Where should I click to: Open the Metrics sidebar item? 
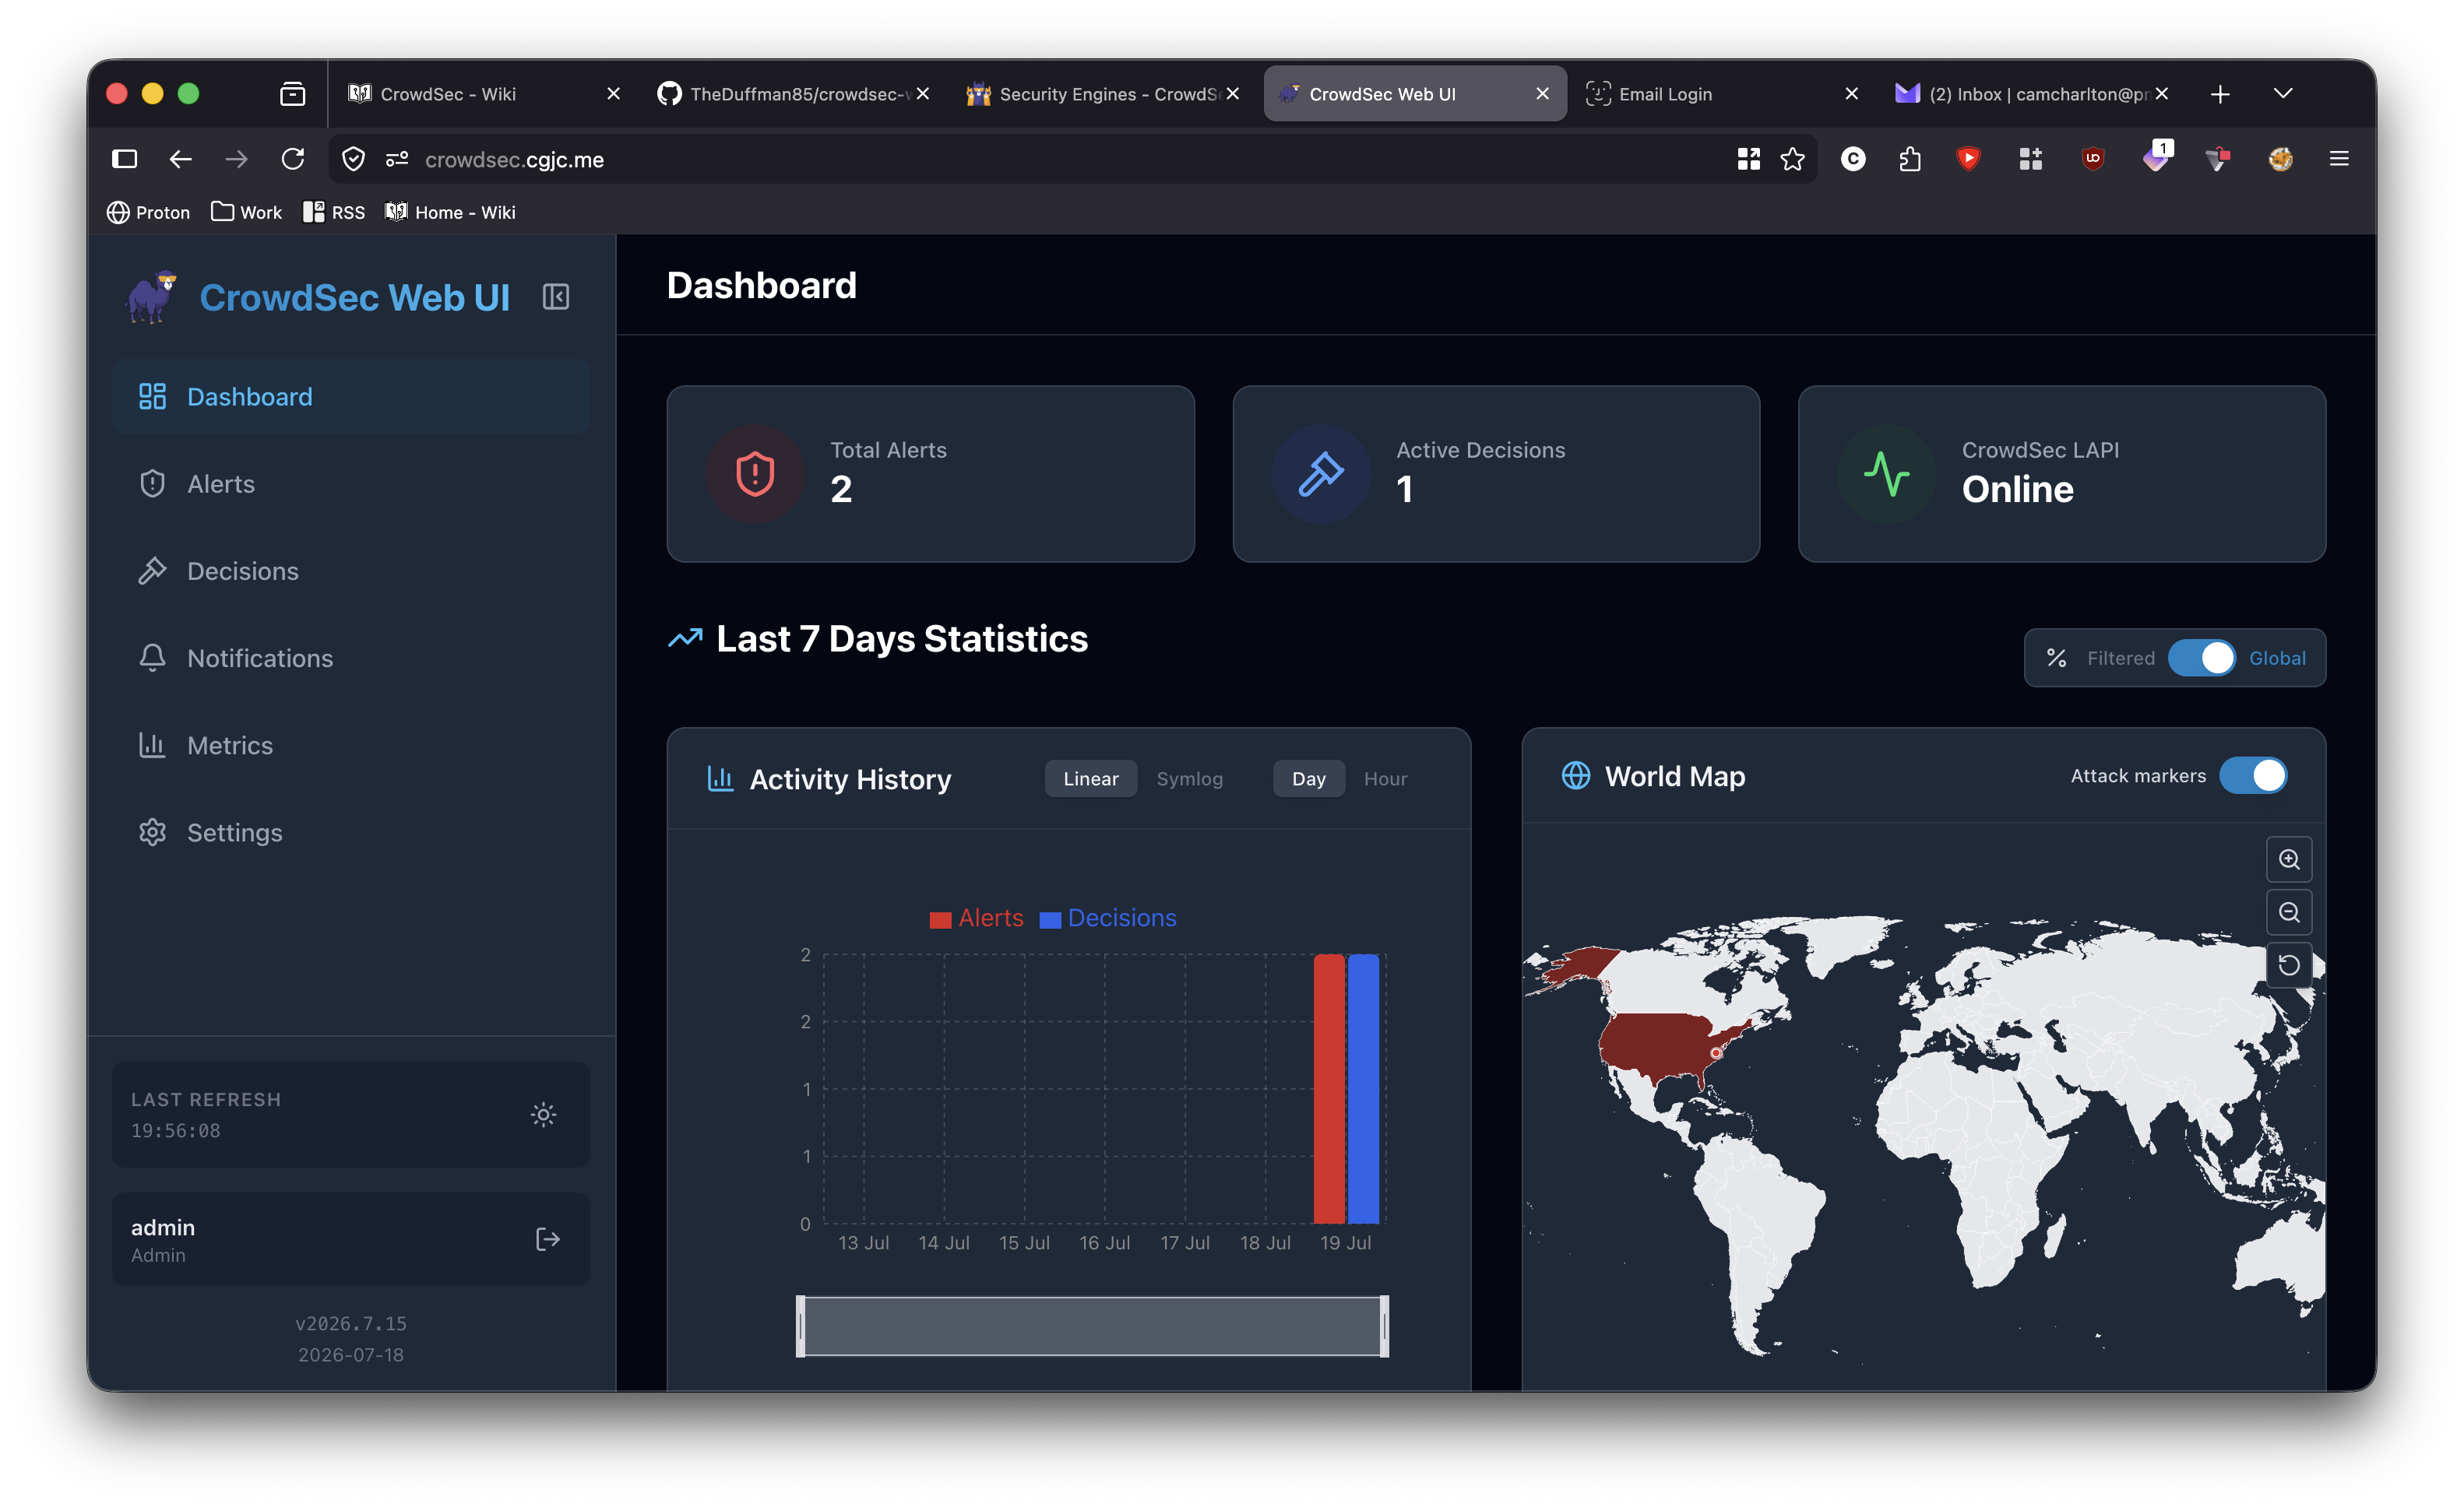(351, 744)
